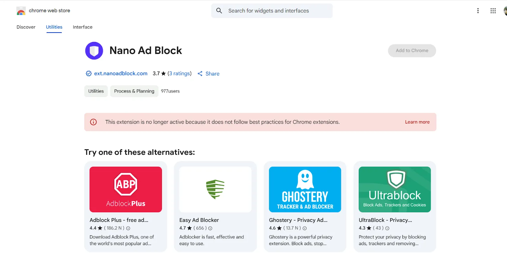
Task: Click the Share link
Action: (212, 74)
